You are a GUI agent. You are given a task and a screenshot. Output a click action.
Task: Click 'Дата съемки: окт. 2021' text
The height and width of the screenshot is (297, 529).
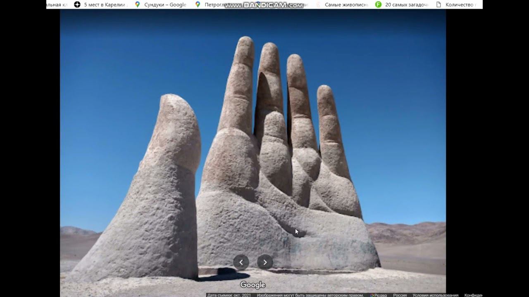229,295
